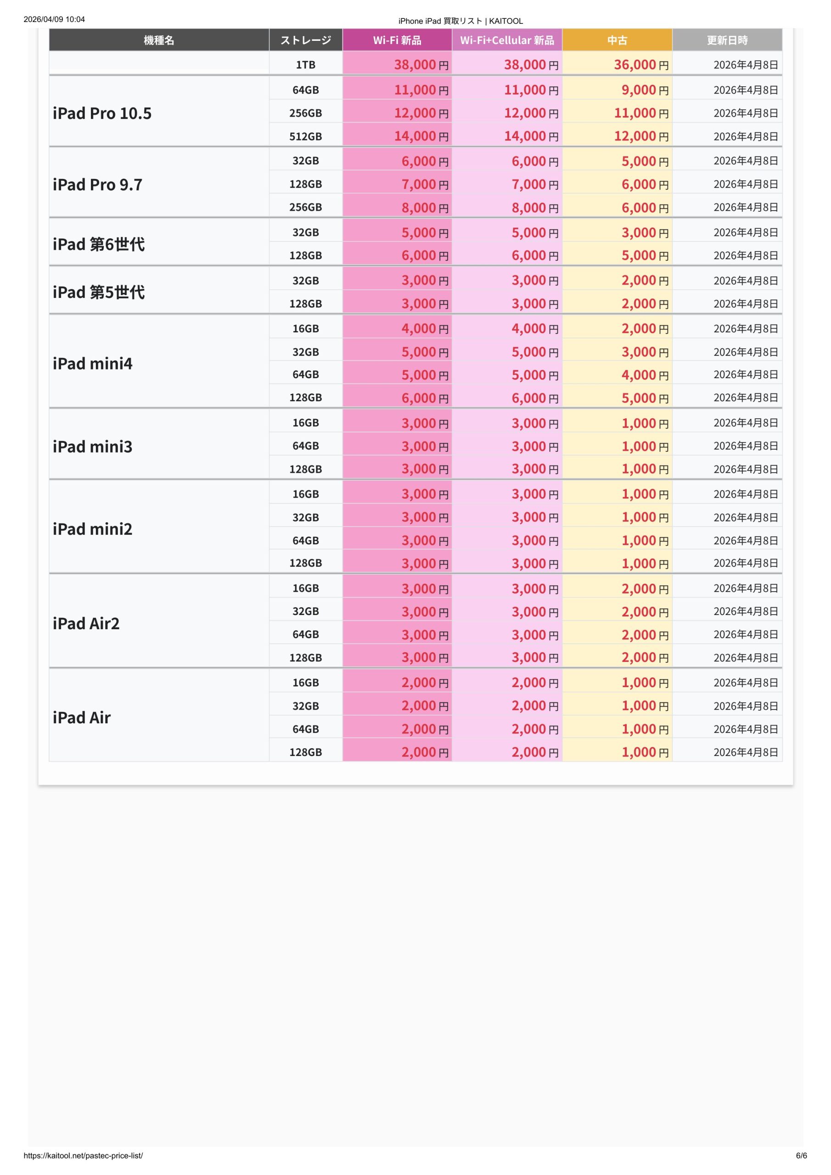This screenshot has width=831, height=1175.
Task: Click the iPad Pro 10.5 model name
Action: 102,113
